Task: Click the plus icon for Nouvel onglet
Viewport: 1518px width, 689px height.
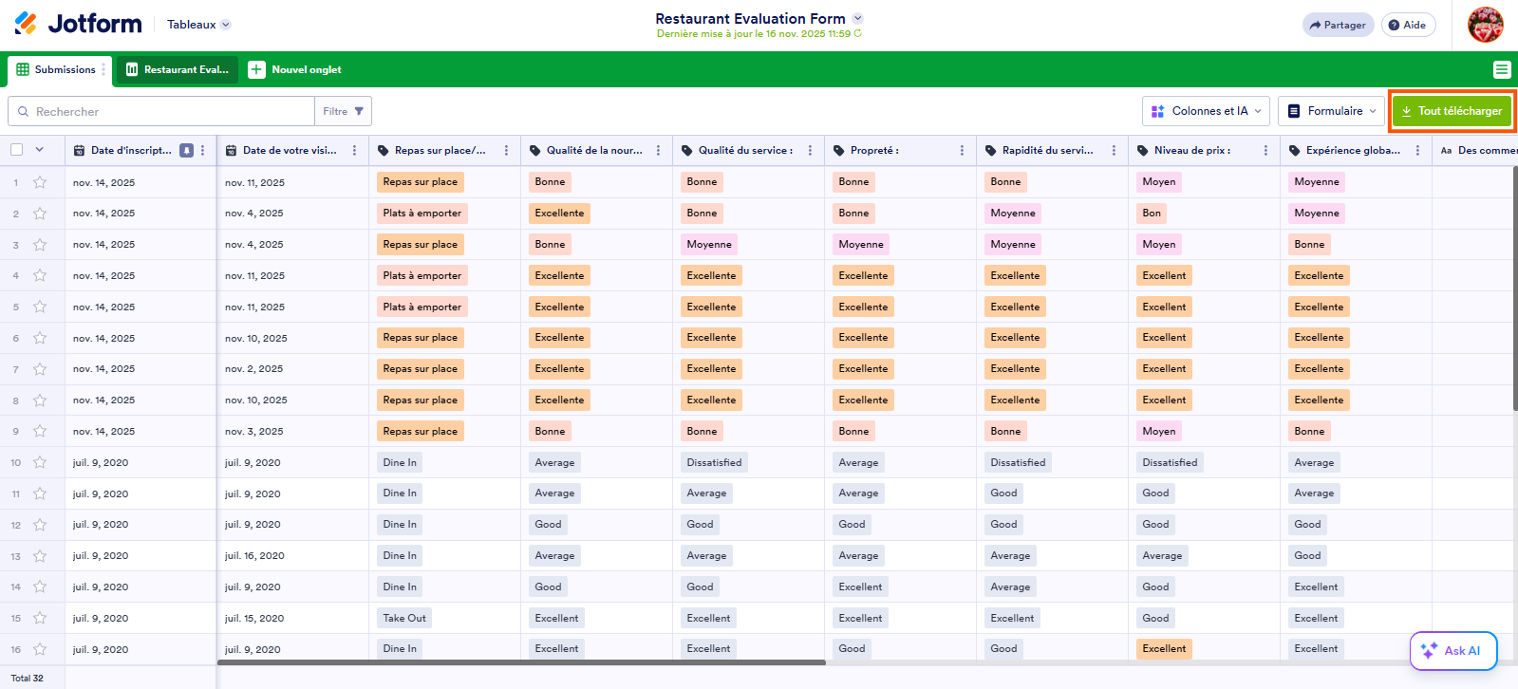Action: (x=256, y=69)
